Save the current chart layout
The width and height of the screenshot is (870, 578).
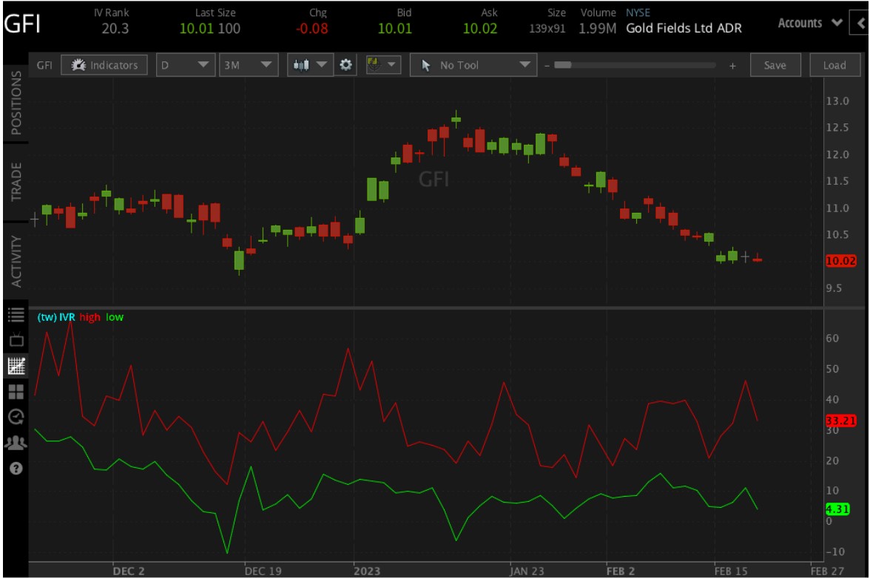[x=774, y=64]
